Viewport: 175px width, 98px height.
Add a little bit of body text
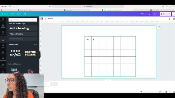tap(23, 39)
